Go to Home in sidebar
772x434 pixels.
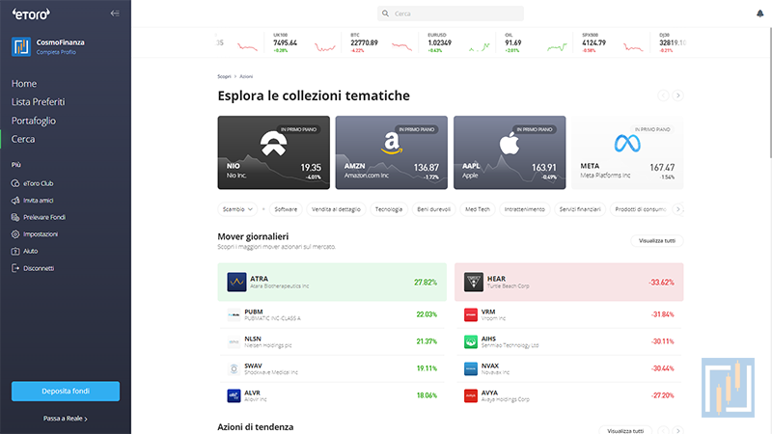click(24, 84)
